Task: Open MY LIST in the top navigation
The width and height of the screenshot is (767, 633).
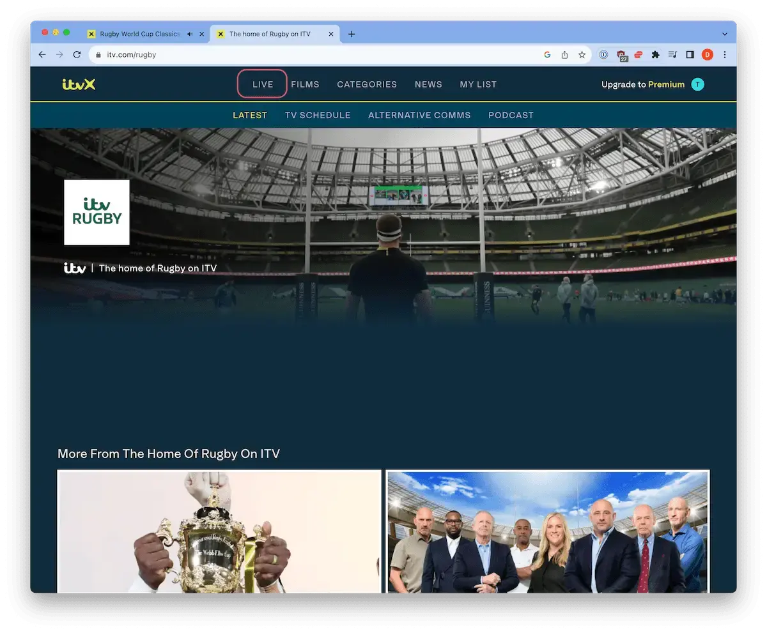Action: pyautogui.click(x=478, y=84)
